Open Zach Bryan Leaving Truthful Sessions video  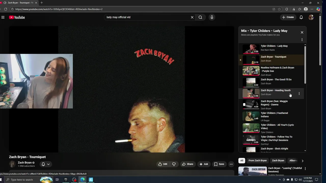(x=270, y=172)
